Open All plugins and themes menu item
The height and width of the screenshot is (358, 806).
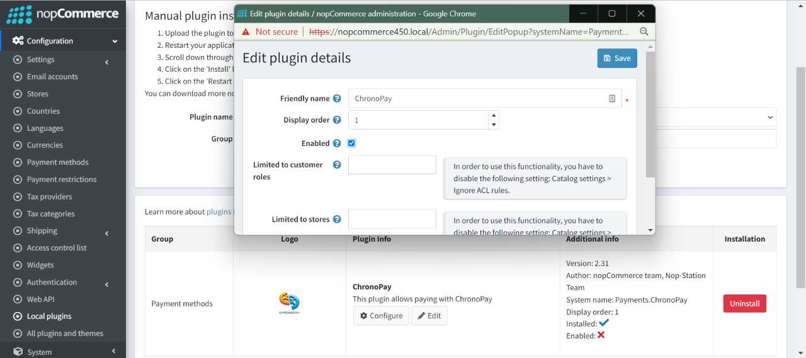65,333
